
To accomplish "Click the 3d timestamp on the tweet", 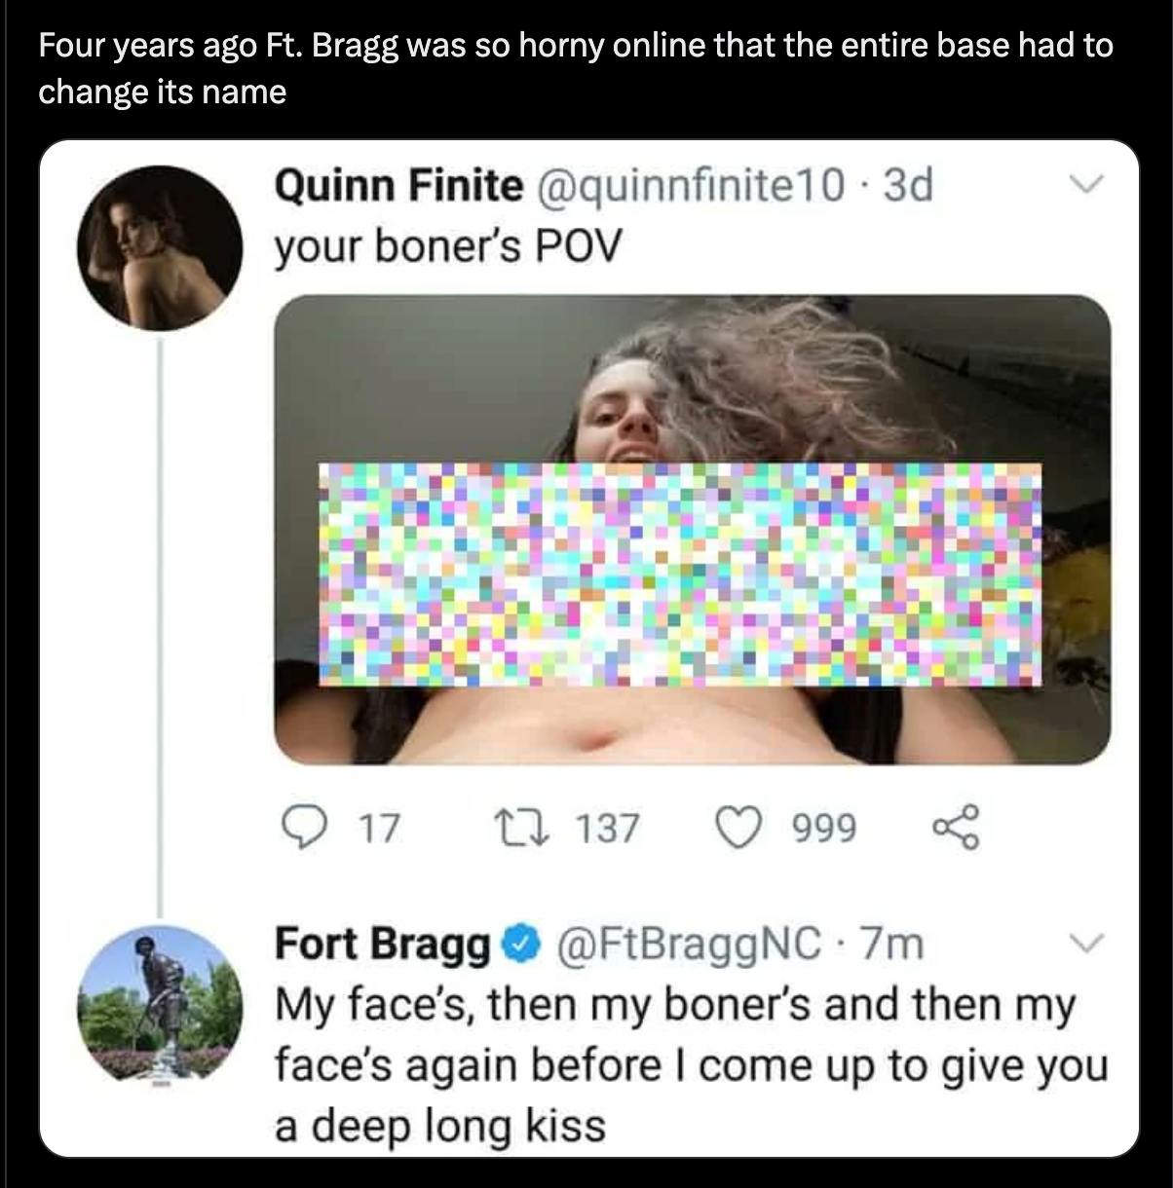I will coord(907,185).
